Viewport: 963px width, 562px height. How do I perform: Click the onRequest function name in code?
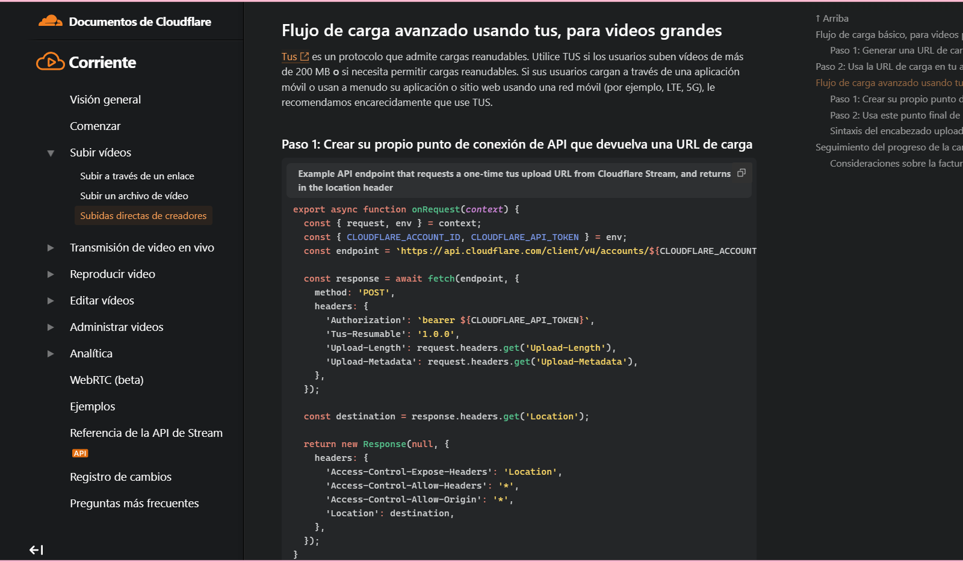point(436,209)
